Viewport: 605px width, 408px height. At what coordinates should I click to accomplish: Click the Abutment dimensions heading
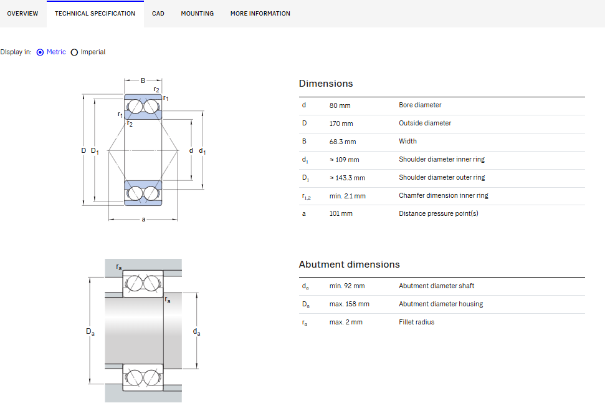click(x=349, y=265)
